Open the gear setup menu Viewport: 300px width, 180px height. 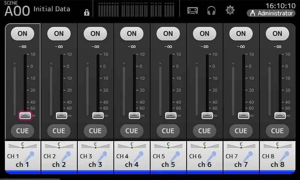(x=230, y=10)
